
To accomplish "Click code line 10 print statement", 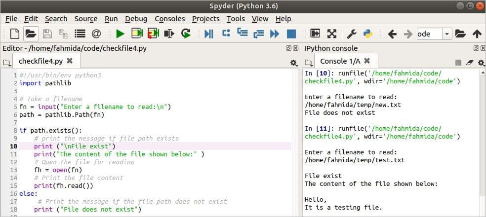I will click(x=75, y=146).
